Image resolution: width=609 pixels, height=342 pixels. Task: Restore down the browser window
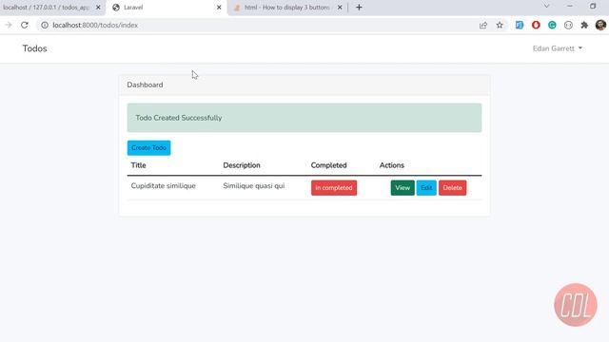coord(593,7)
